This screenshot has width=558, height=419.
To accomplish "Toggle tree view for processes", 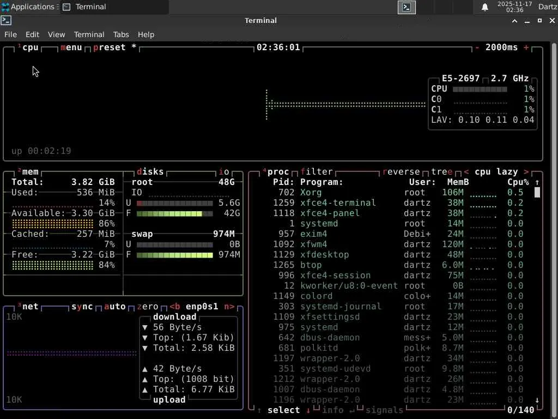I will (x=442, y=172).
